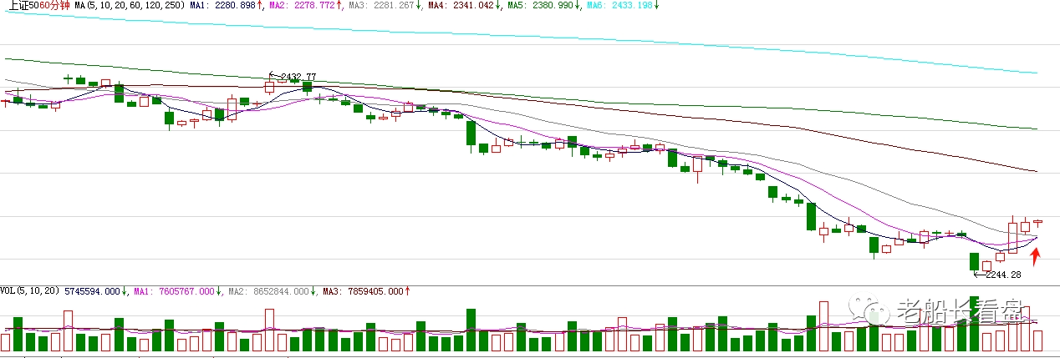Click the volume value 5745594.000
Screen dimensions: 1060x358
[92, 291]
